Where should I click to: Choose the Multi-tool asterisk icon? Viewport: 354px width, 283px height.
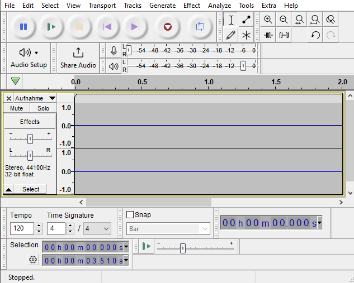point(246,35)
